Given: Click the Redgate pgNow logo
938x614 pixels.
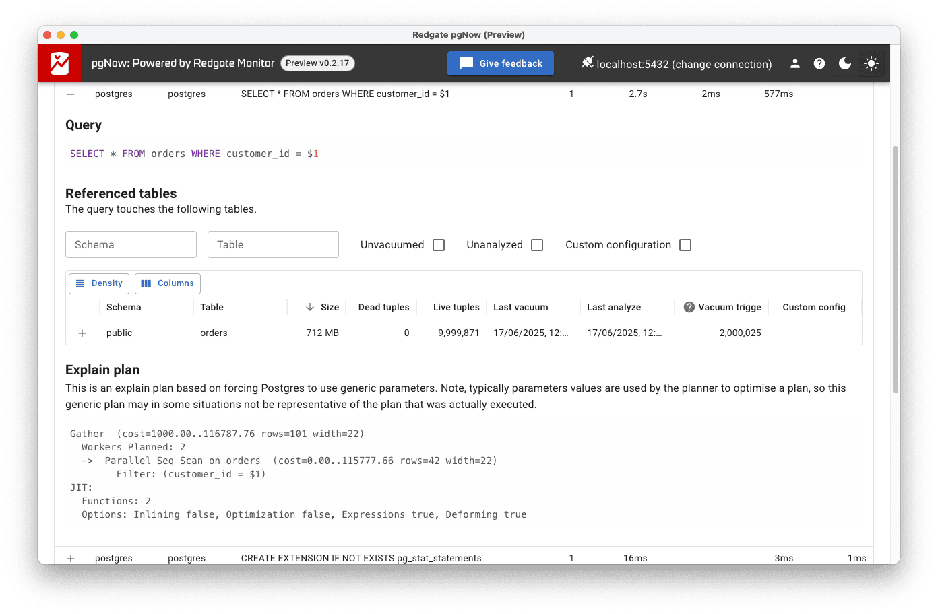Looking at the screenshot, I should pyautogui.click(x=58, y=63).
